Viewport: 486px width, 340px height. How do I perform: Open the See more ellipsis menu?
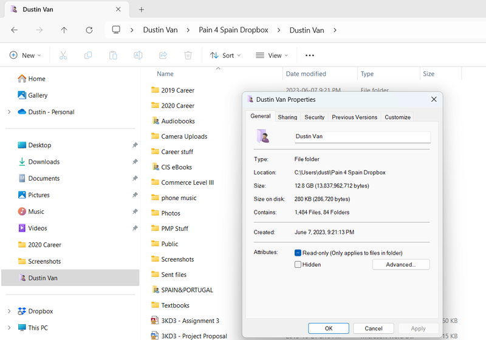point(310,55)
